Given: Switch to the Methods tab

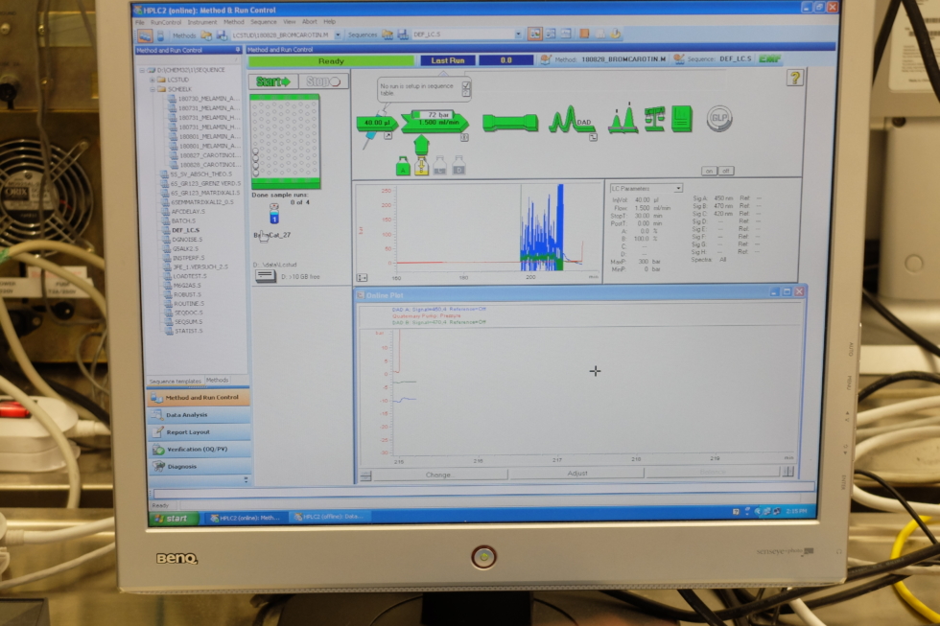Looking at the screenshot, I should (x=217, y=381).
